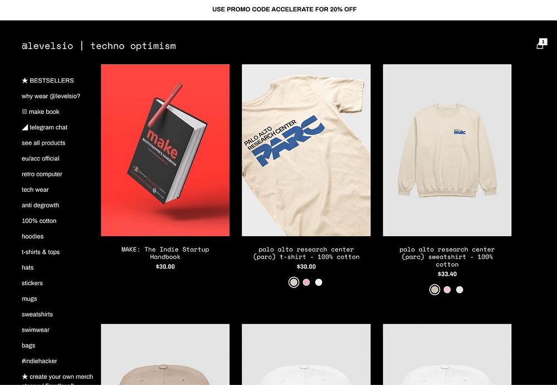Go to the hoodies category
Viewport: 557px width, 385px height.
pyautogui.click(x=33, y=237)
